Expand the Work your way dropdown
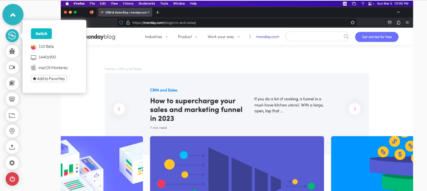The image size is (427, 191). coord(224,37)
